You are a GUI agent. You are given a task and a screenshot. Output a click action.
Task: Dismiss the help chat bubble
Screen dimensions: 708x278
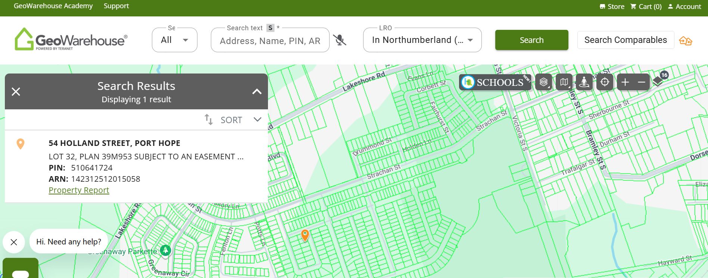coord(14,242)
